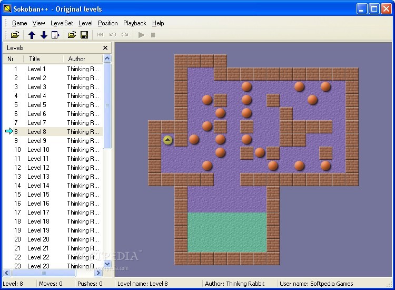
Task: Open the View menu
Action: pos(38,23)
